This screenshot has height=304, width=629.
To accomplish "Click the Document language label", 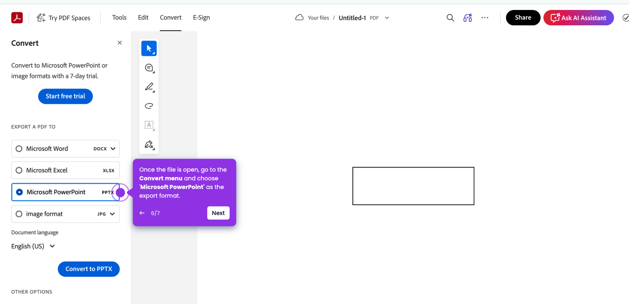I will coord(35,232).
